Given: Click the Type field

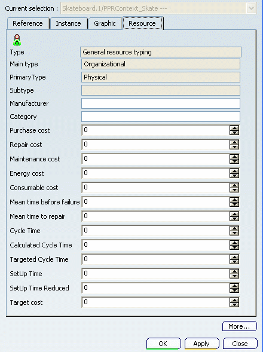Looking at the screenshot, I should click(161, 52).
